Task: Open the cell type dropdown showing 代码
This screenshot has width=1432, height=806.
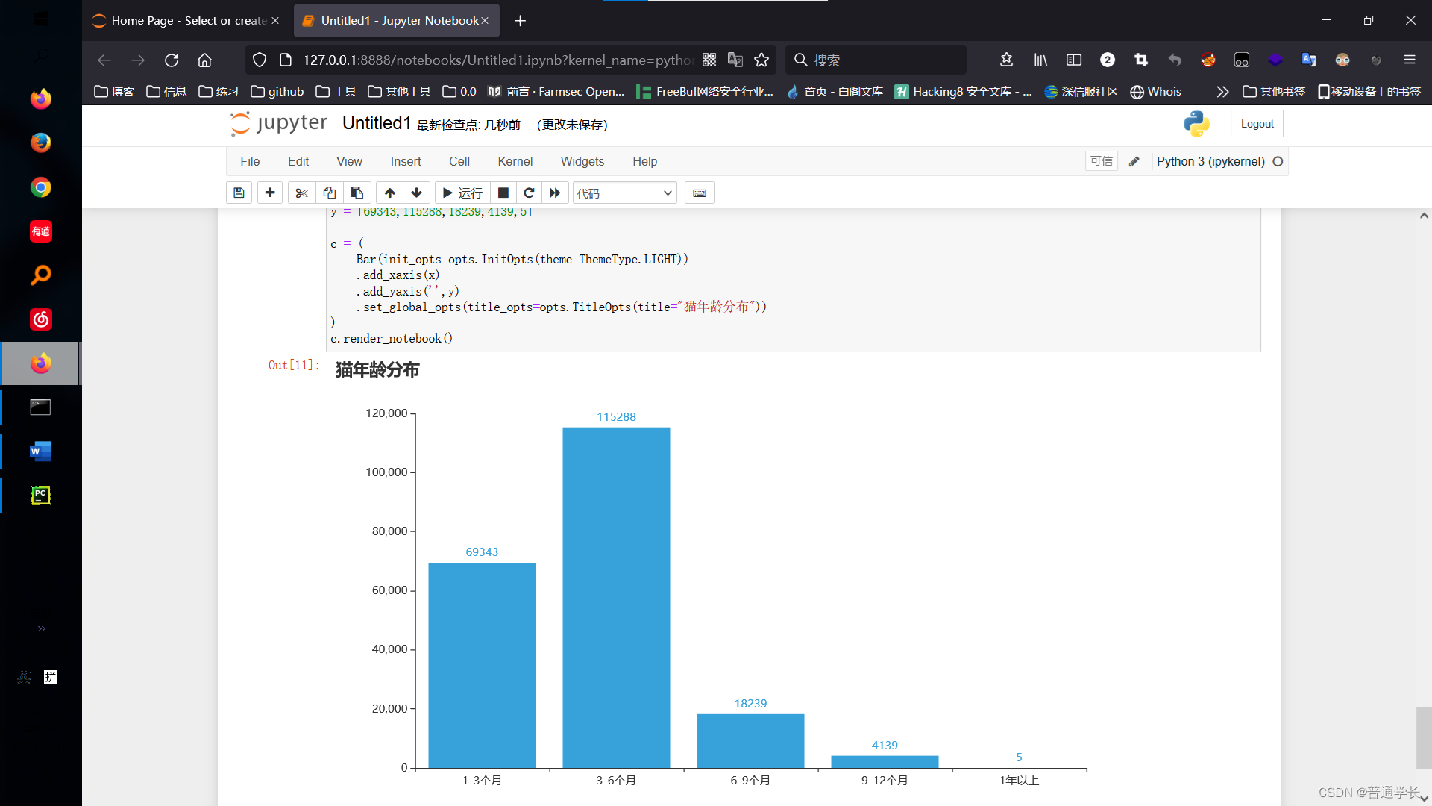Action: [624, 193]
